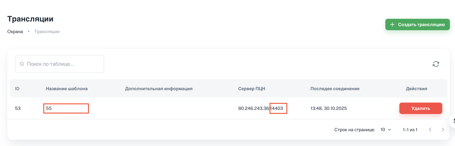The width and height of the screenshot is (455, 146).
Task: Click the Последее соединение column header
Action: pyautogui.click(x=335, y=89)
